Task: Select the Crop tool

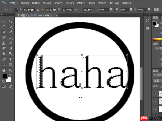Action: (x=4, y=32)
